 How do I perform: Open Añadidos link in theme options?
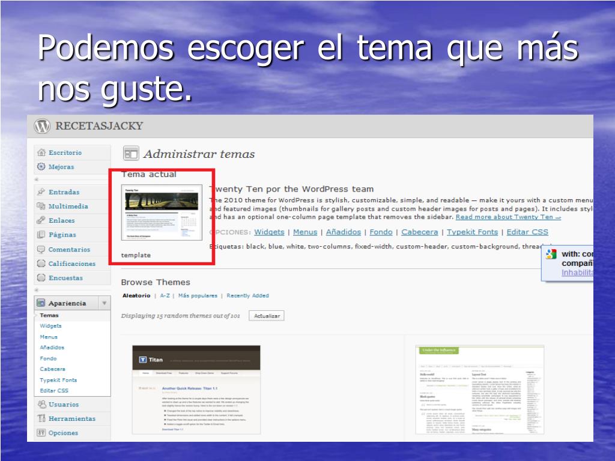point(343,232)
